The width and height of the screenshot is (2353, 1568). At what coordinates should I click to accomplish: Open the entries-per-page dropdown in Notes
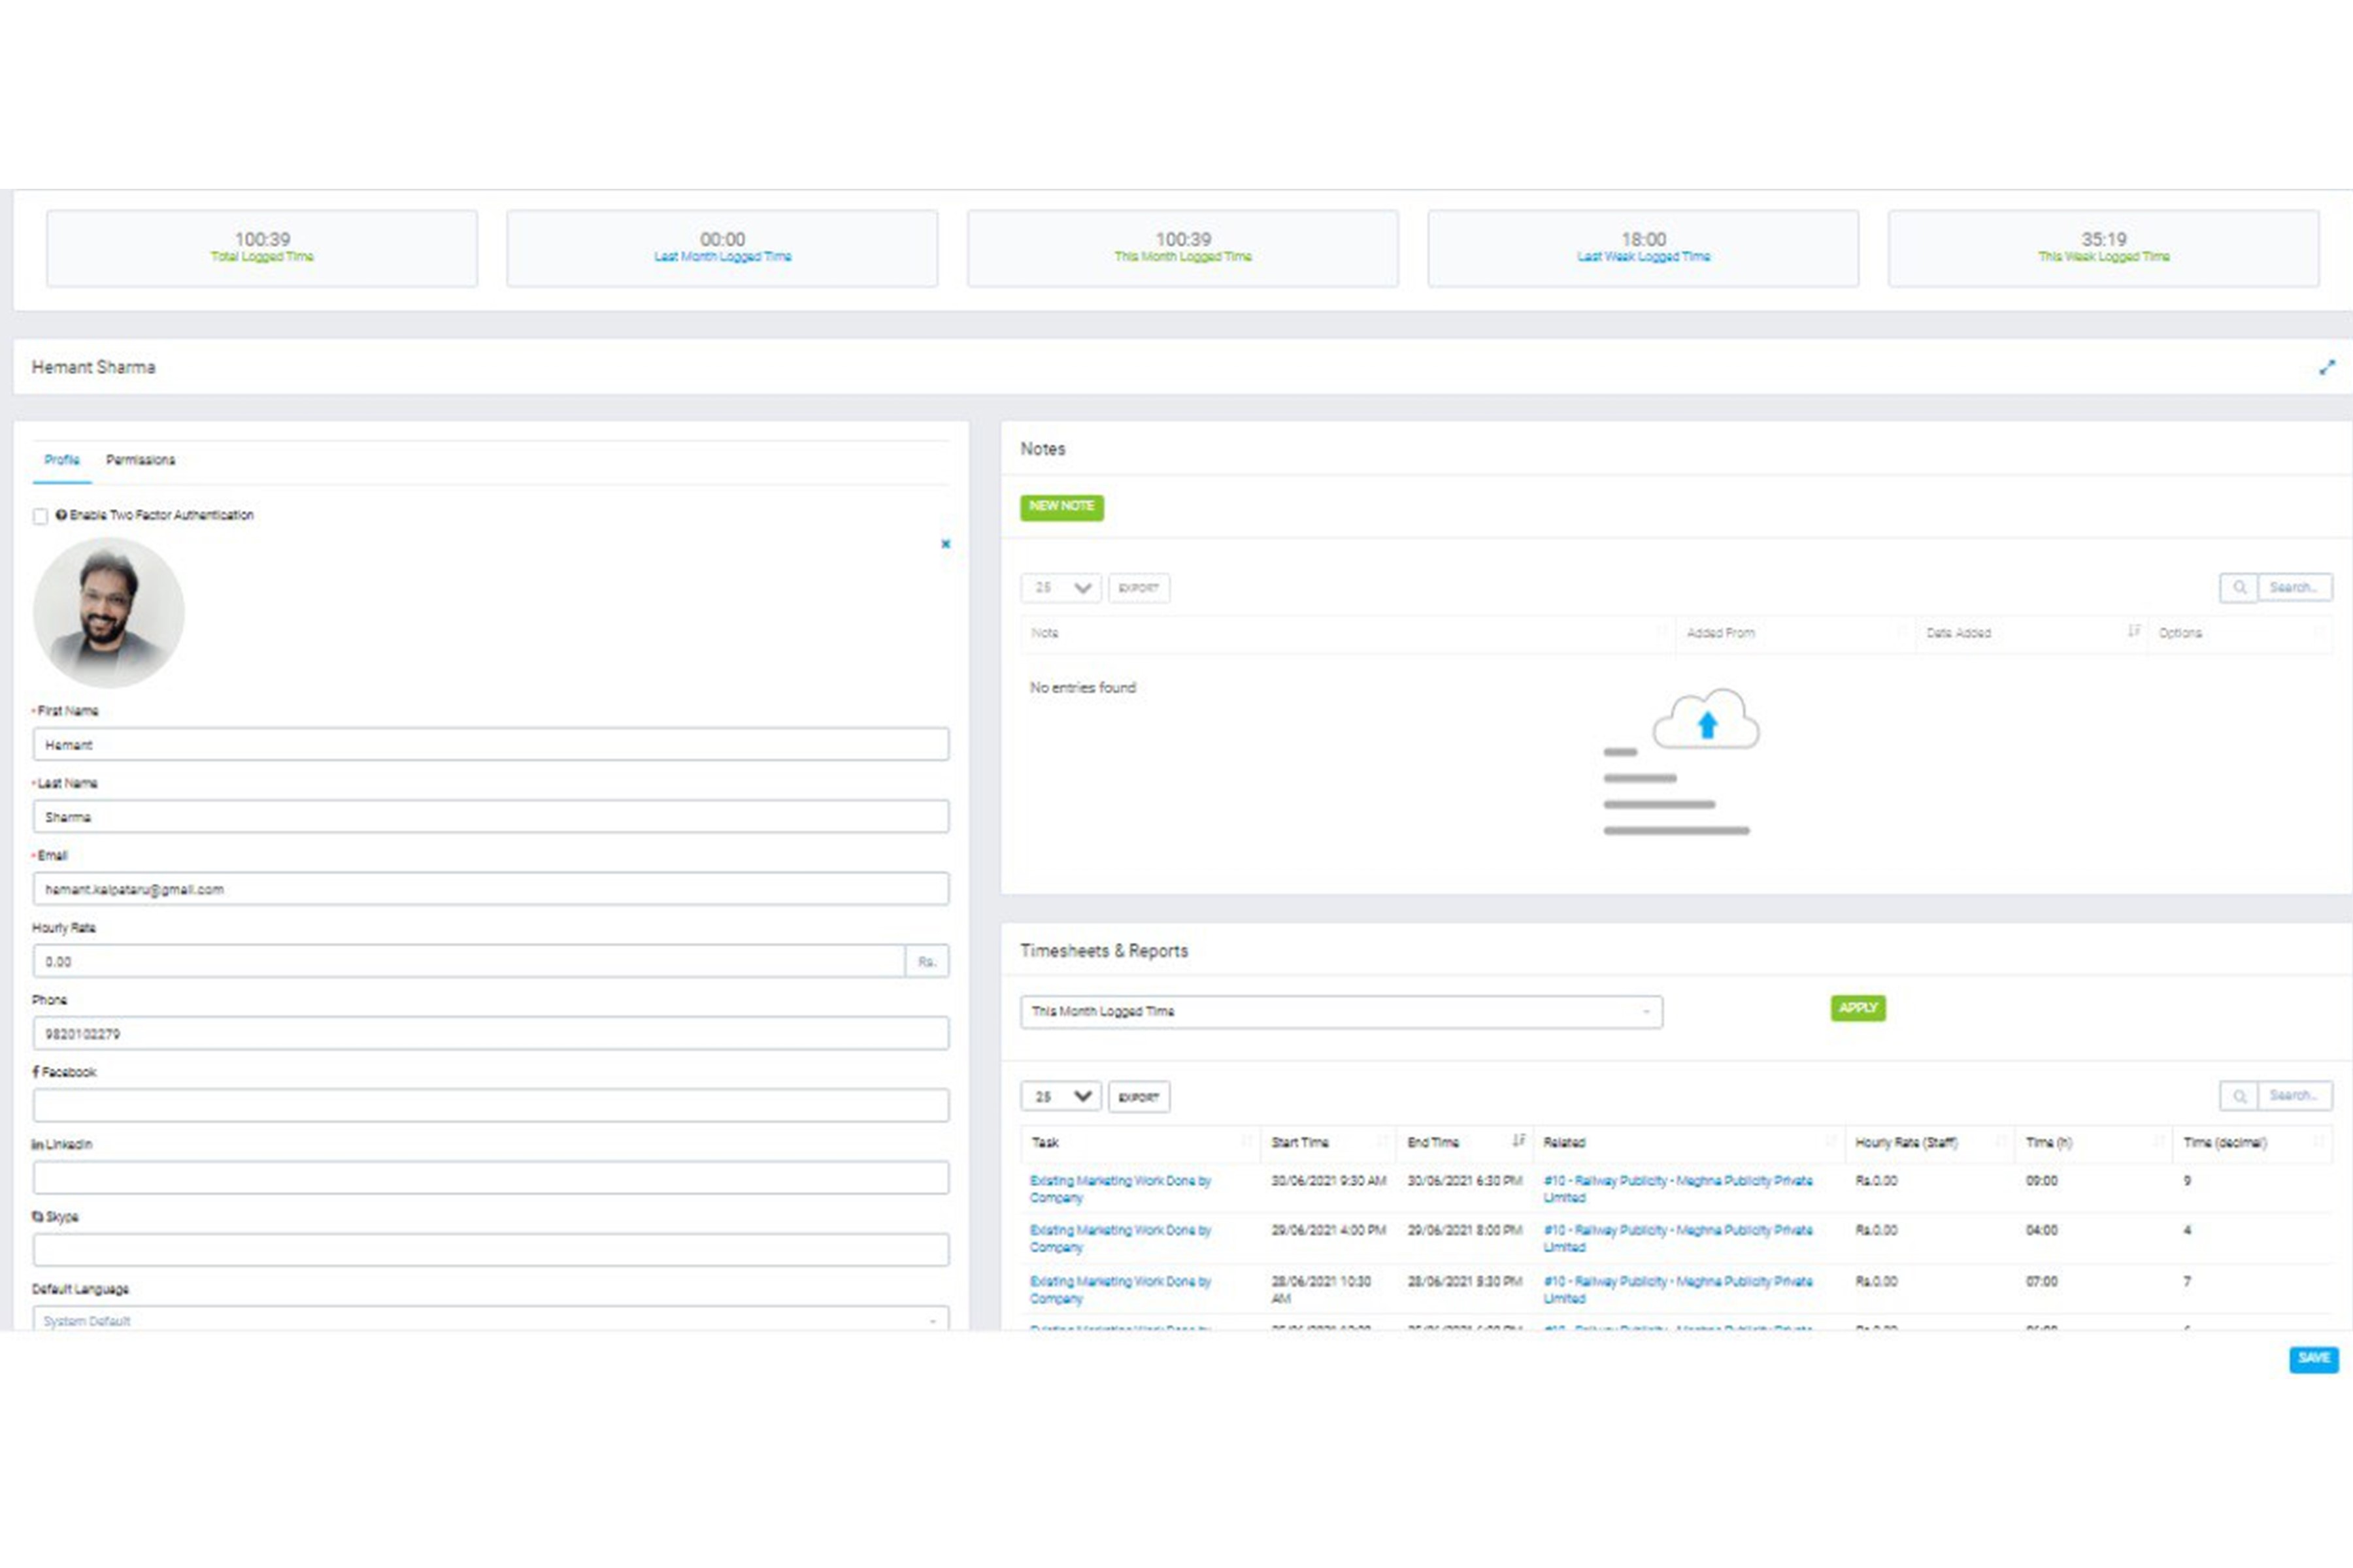[1060, 587]
